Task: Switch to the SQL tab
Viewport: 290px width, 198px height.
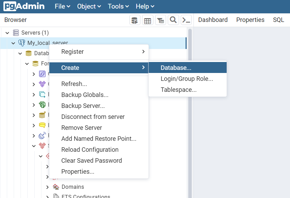Action: [x=278, y=20]
